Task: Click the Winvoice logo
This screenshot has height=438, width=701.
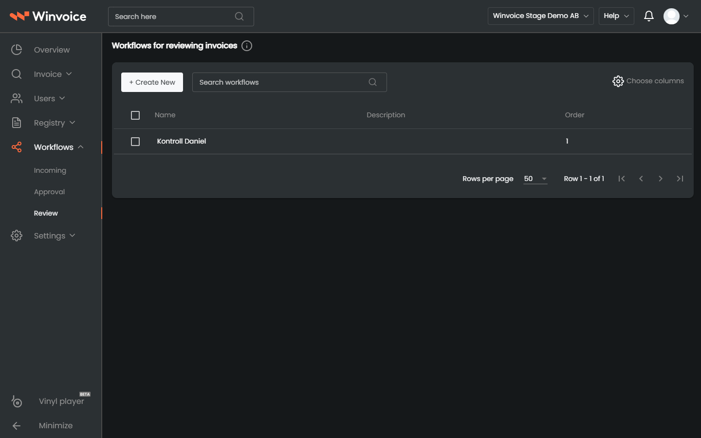Action: (x=48, y=16)
